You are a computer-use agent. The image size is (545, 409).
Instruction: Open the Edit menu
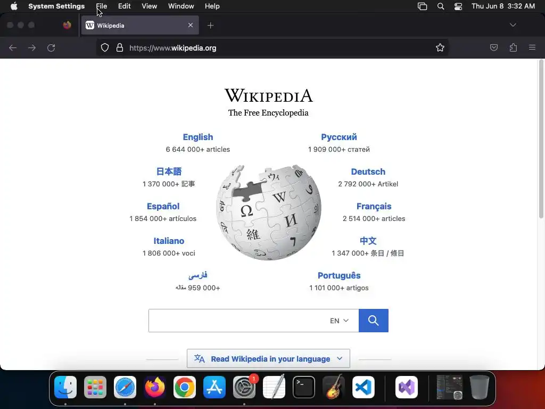[124, 6]
